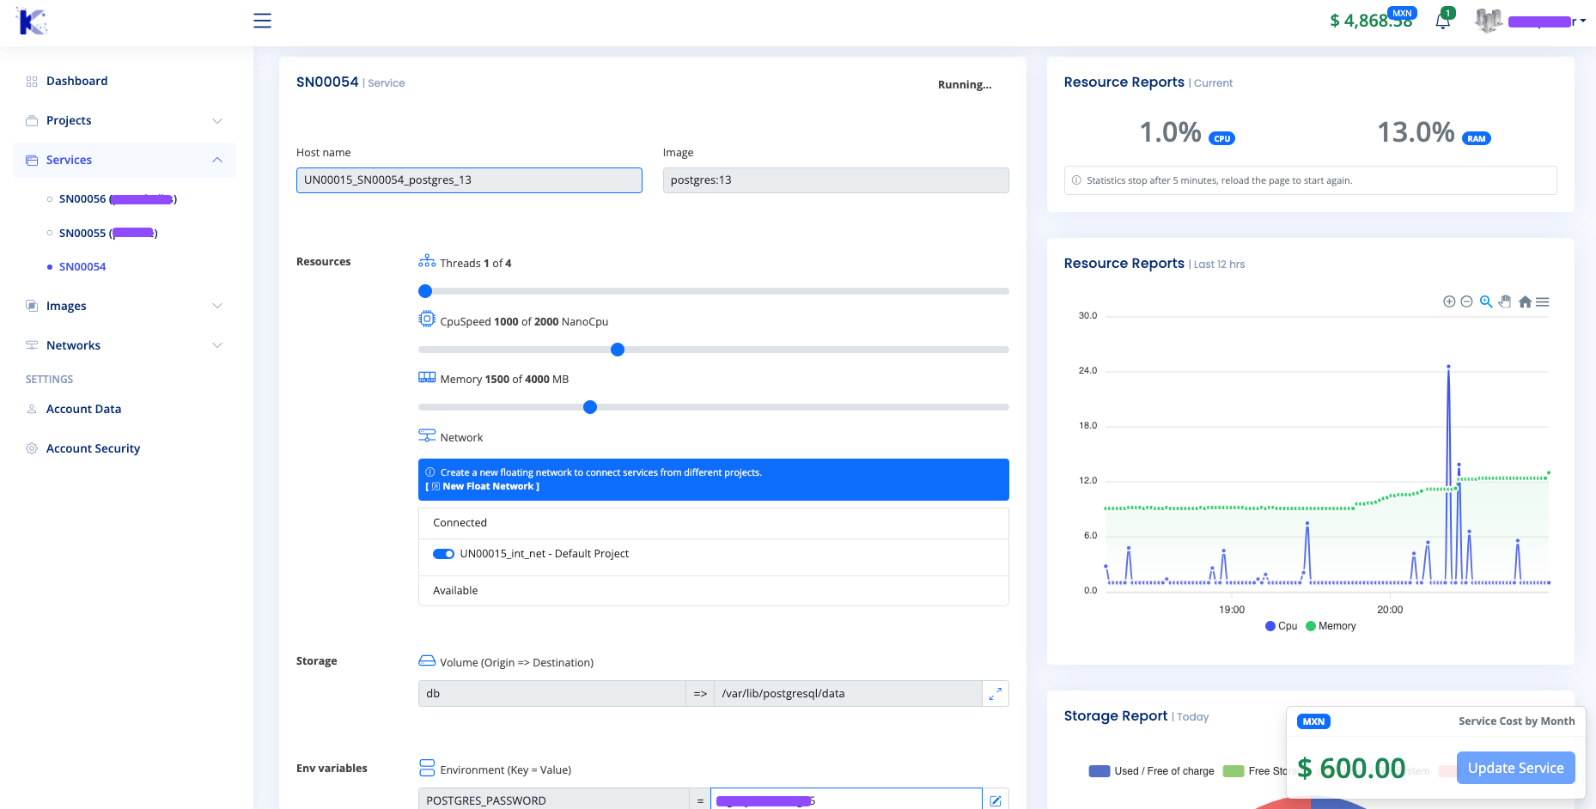1596x809 pixels.
Task: Open the notifications bell
Action: click(x=1443, y=21)
